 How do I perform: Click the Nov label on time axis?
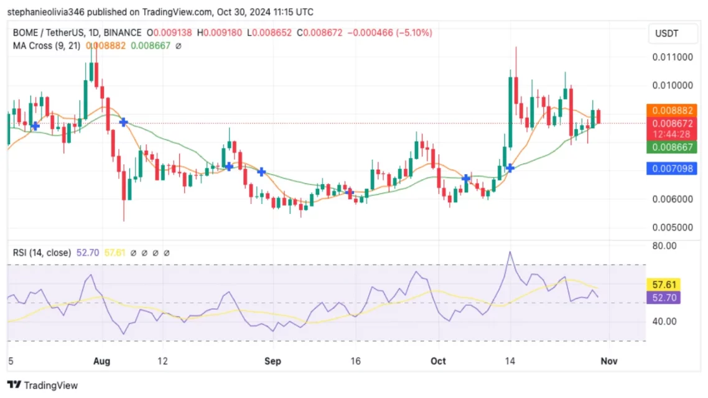[609, 361]
